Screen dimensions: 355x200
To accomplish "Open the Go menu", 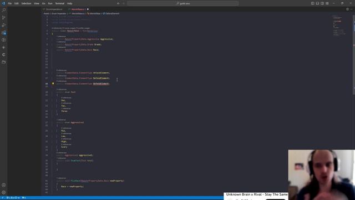I will click(x=43, y=3).
